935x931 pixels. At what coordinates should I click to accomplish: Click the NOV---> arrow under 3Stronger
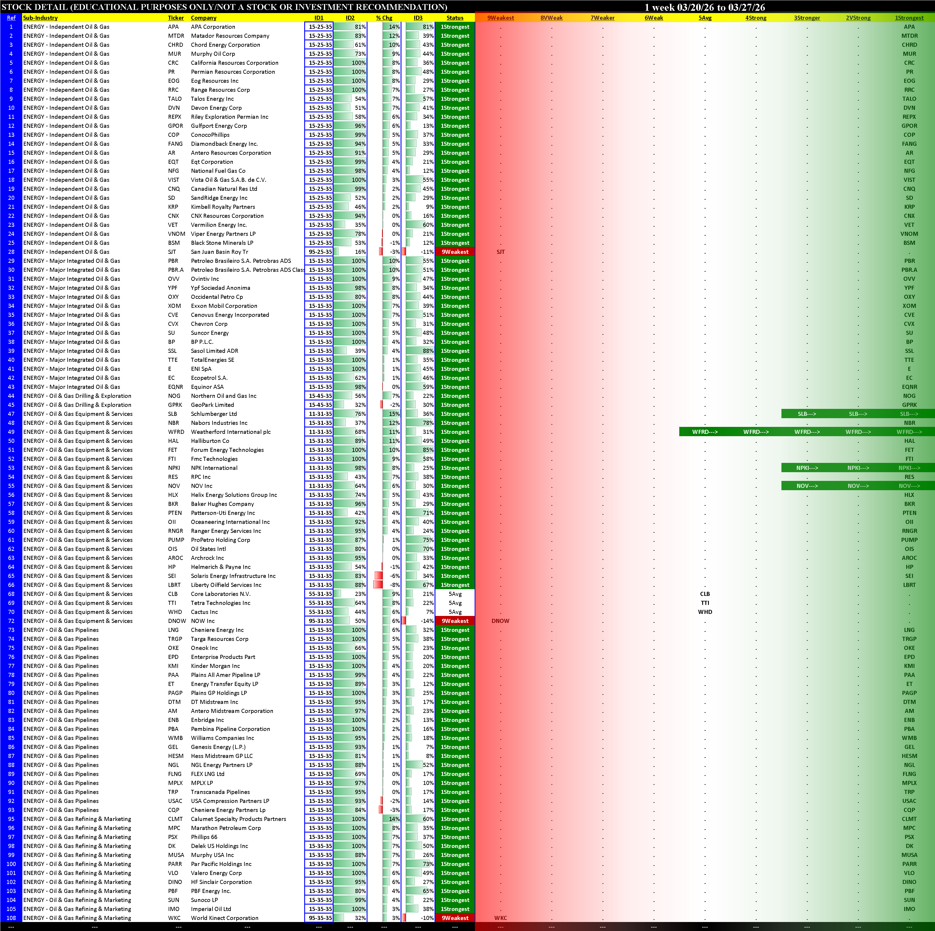coord(807,486)
